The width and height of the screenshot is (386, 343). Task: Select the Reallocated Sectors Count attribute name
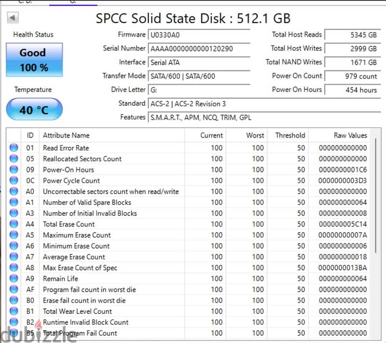tap(82, 158)
